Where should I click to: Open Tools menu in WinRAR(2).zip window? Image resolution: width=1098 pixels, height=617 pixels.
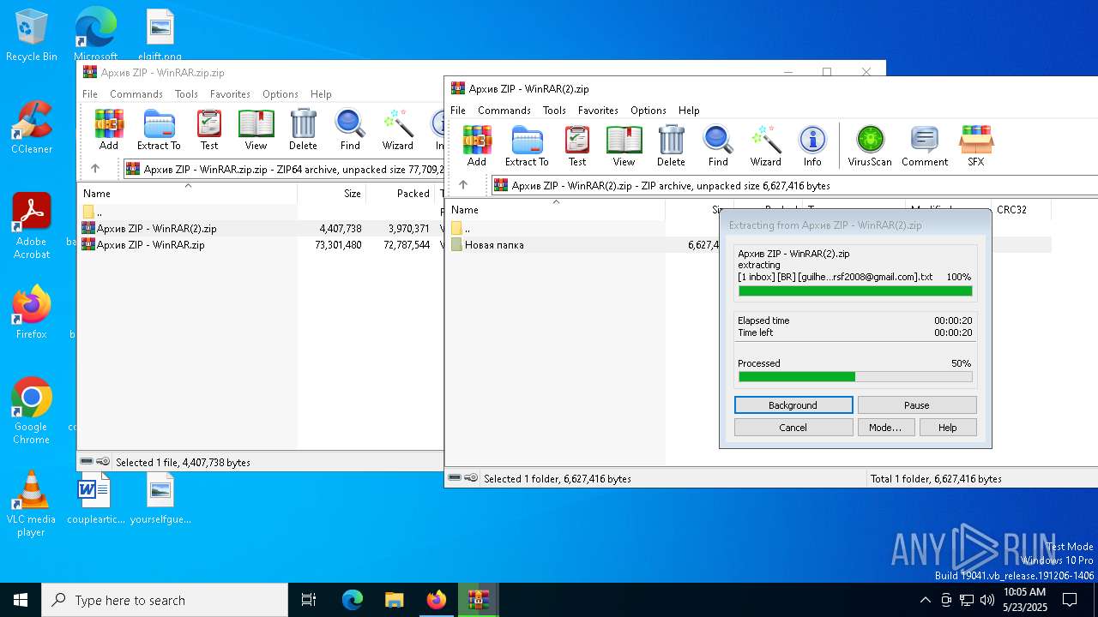(x=554, y=111)
